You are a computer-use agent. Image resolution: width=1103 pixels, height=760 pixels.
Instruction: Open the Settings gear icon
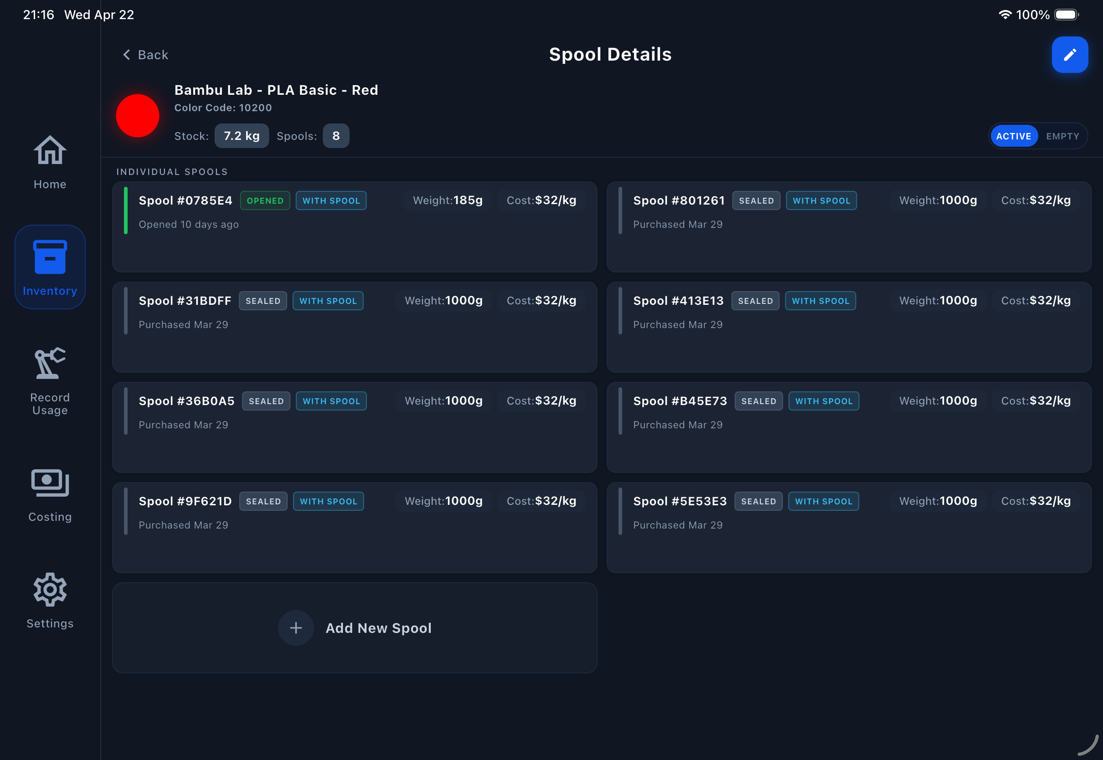point(50,590)
